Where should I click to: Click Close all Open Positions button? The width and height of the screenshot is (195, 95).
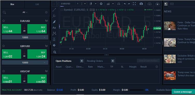coord(148,61)
